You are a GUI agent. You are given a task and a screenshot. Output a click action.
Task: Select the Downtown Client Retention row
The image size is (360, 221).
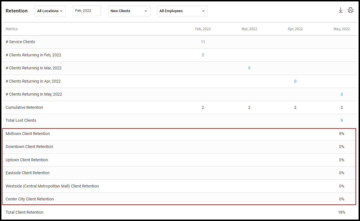coord(179,147)
